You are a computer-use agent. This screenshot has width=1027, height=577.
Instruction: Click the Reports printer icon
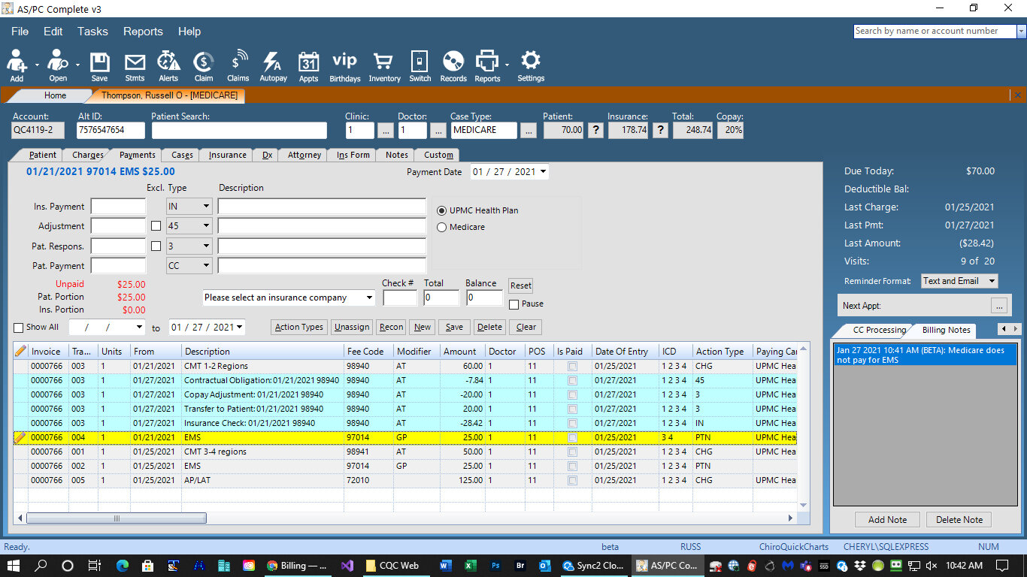tap(487, 66)
